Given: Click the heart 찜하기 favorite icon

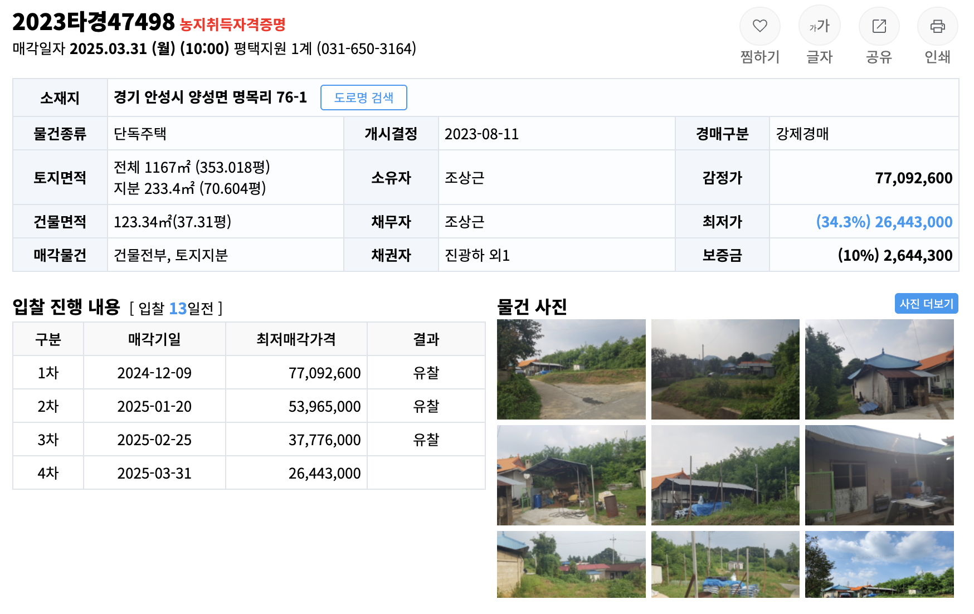Looking at the screenshot, I should [759, 26].
